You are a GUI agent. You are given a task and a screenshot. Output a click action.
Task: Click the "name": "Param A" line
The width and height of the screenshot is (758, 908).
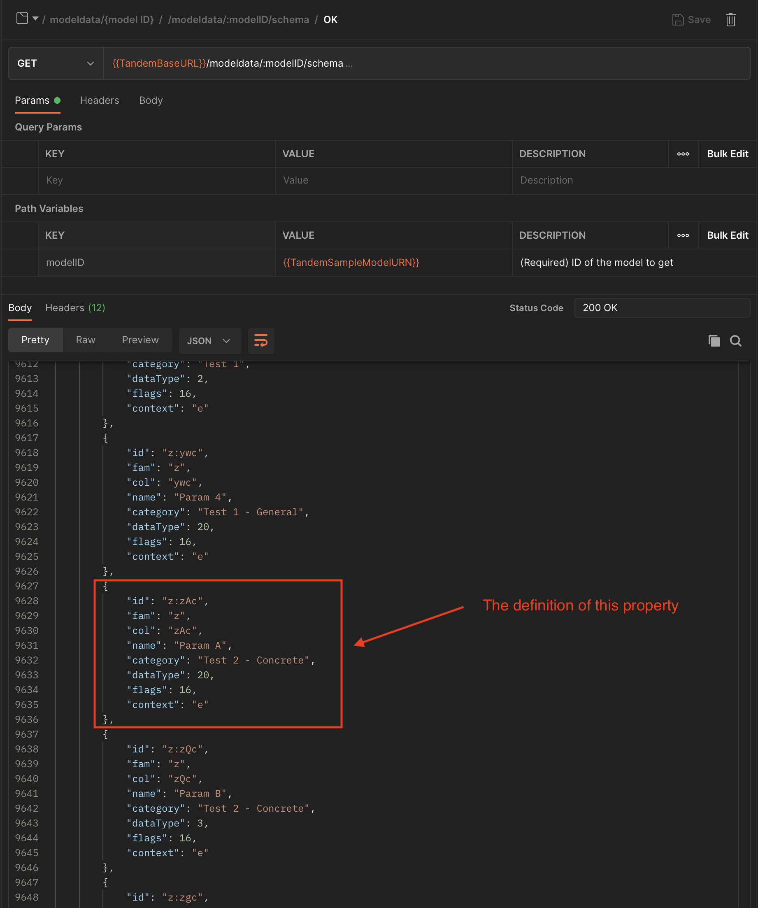[179, 645]
